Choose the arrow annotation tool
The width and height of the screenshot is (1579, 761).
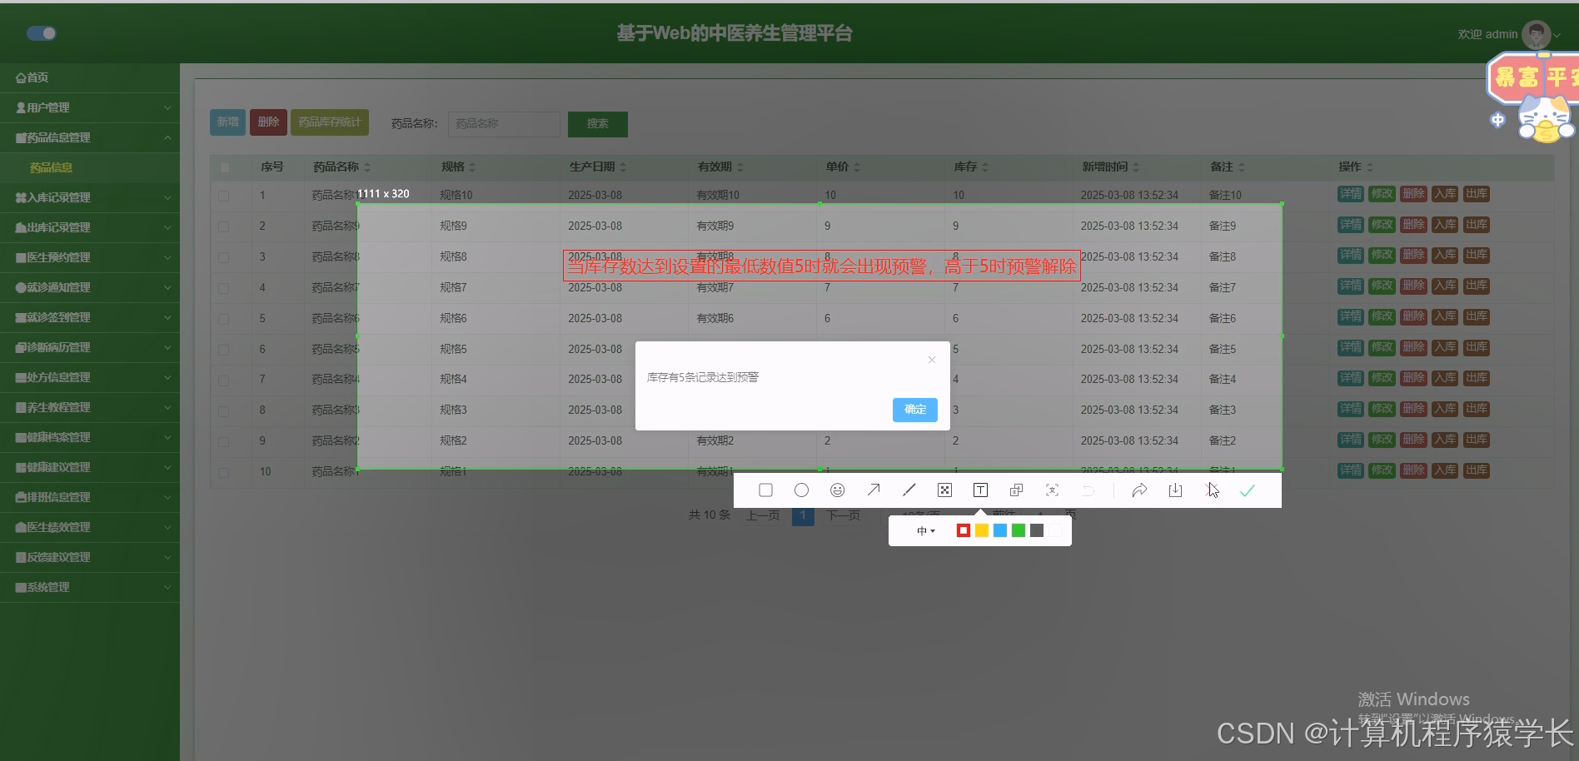(873, 490)
